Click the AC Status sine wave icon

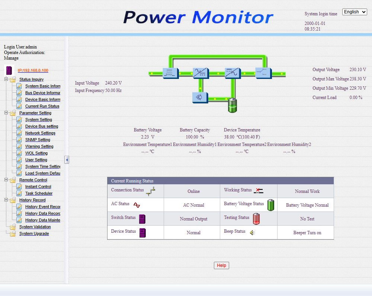137,205
